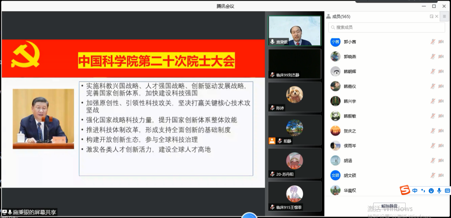This screenshot has height=218, width=451.
Task: Close the members panel
Action: pos(436,16)
